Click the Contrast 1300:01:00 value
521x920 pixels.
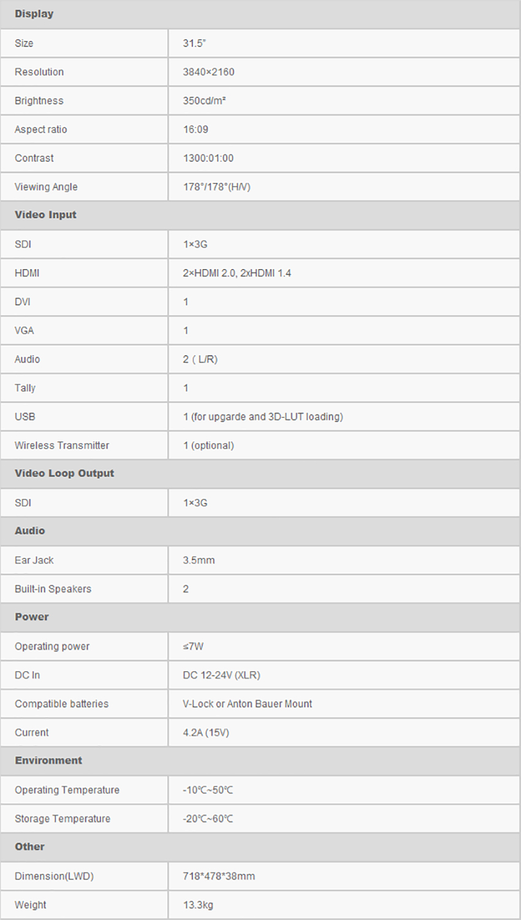pos(208,158)
